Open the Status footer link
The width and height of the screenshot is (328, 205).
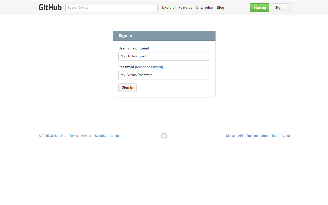coord(230,136)
